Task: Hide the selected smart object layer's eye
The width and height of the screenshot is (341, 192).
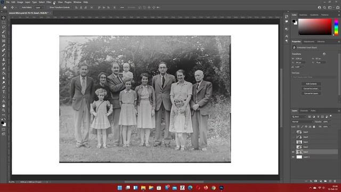Action: tap(293, 152)
